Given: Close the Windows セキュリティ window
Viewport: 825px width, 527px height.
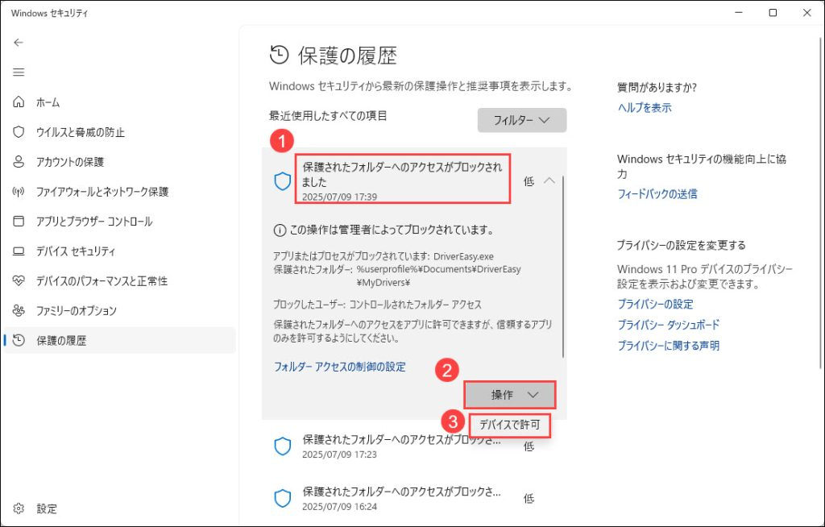Looking at the screenshot, I should pos(807,13).
